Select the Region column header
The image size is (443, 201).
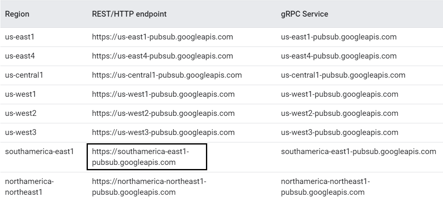17,14
